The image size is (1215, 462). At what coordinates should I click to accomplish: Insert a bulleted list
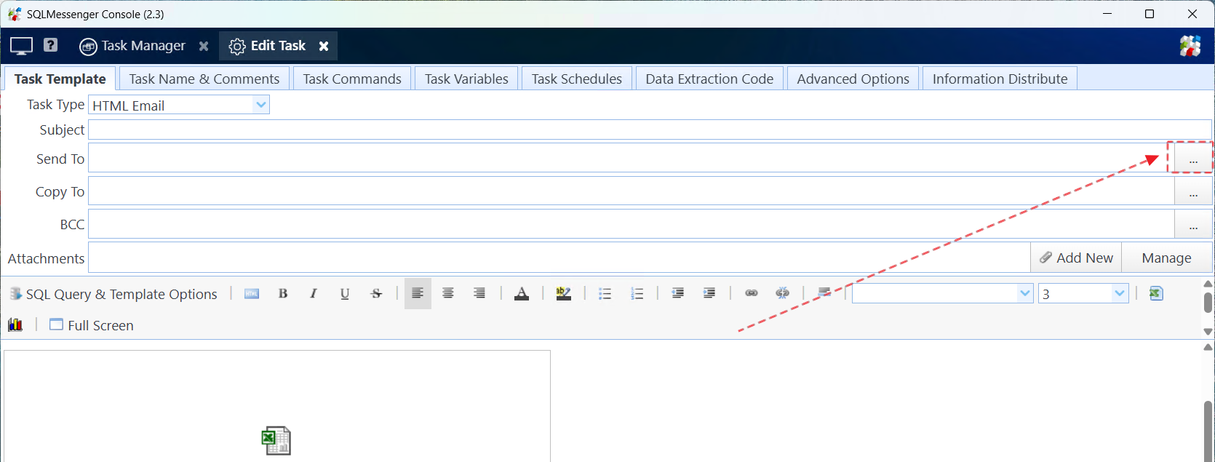click(605, 293)
